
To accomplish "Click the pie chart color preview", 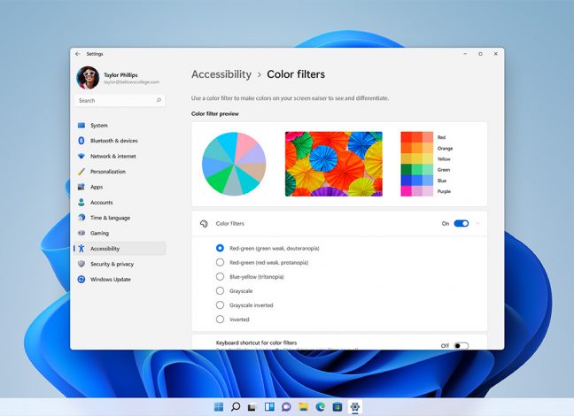I will point(234,164).
